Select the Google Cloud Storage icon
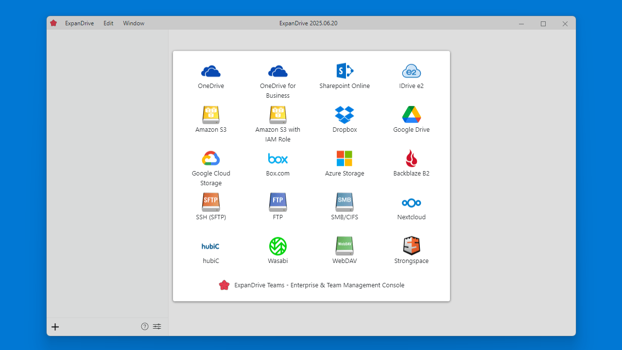 point(211,158)
